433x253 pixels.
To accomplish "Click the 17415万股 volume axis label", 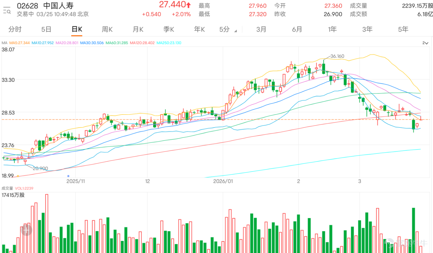I will [13, 195].
